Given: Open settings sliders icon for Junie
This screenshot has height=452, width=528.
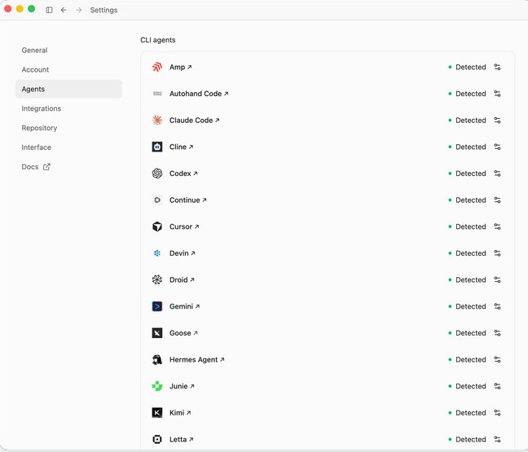Looking at the screenshot, I should point(497,386).
